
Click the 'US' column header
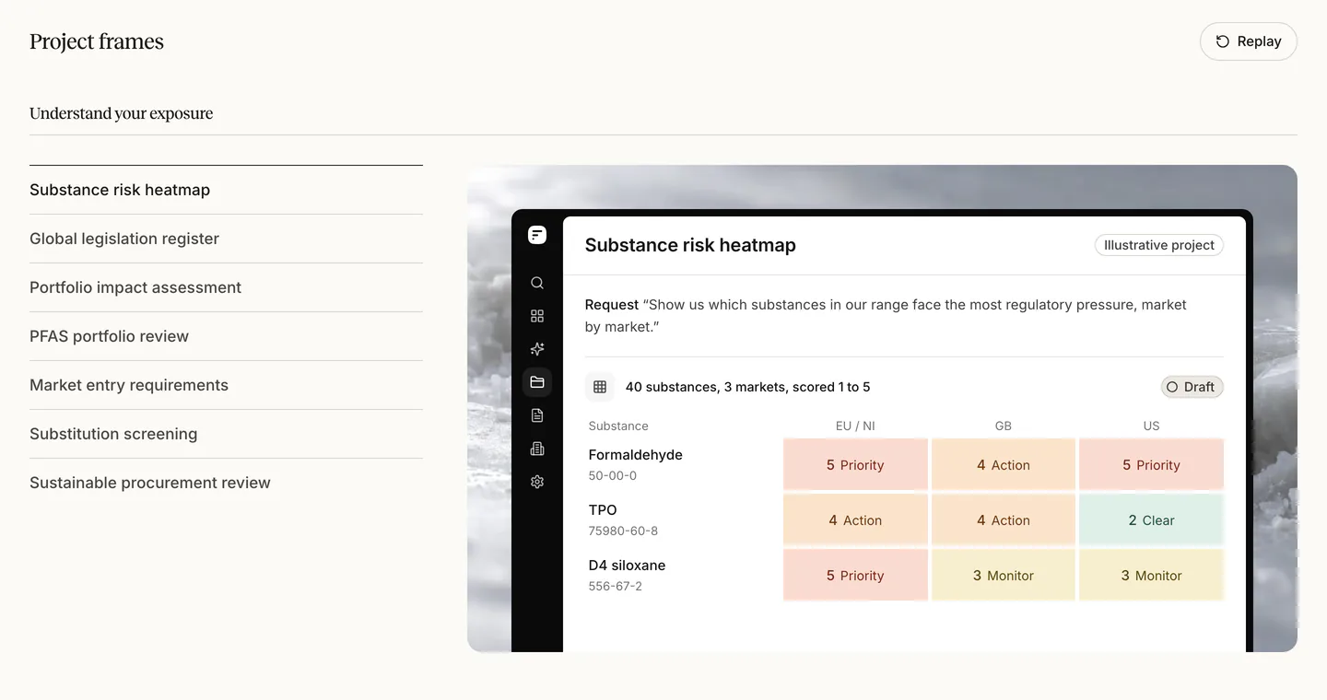(x=1151, y=426)
